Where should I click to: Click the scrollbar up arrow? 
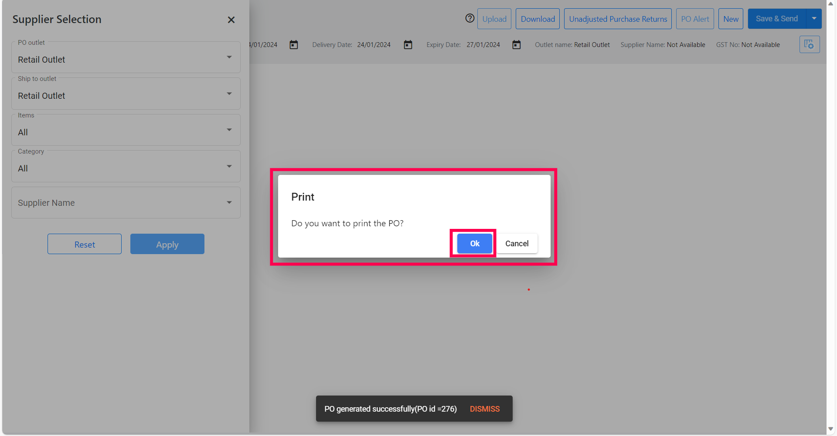click(x=831, y=3)
